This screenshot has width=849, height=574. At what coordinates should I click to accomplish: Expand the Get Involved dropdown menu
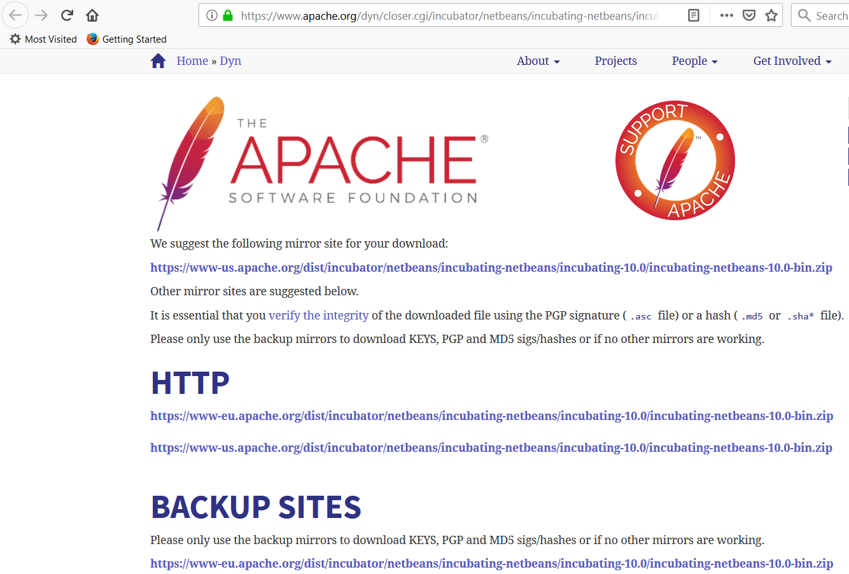792,61
